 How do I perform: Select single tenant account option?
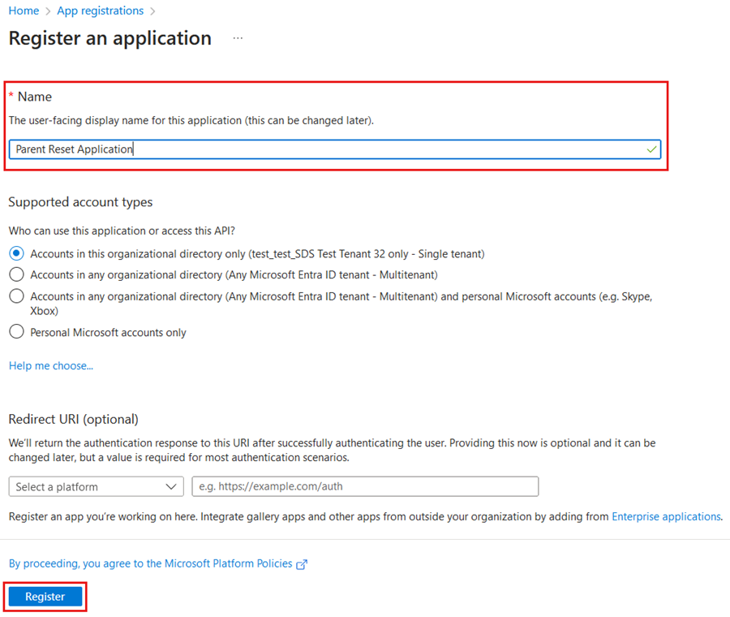click(17, 253)
